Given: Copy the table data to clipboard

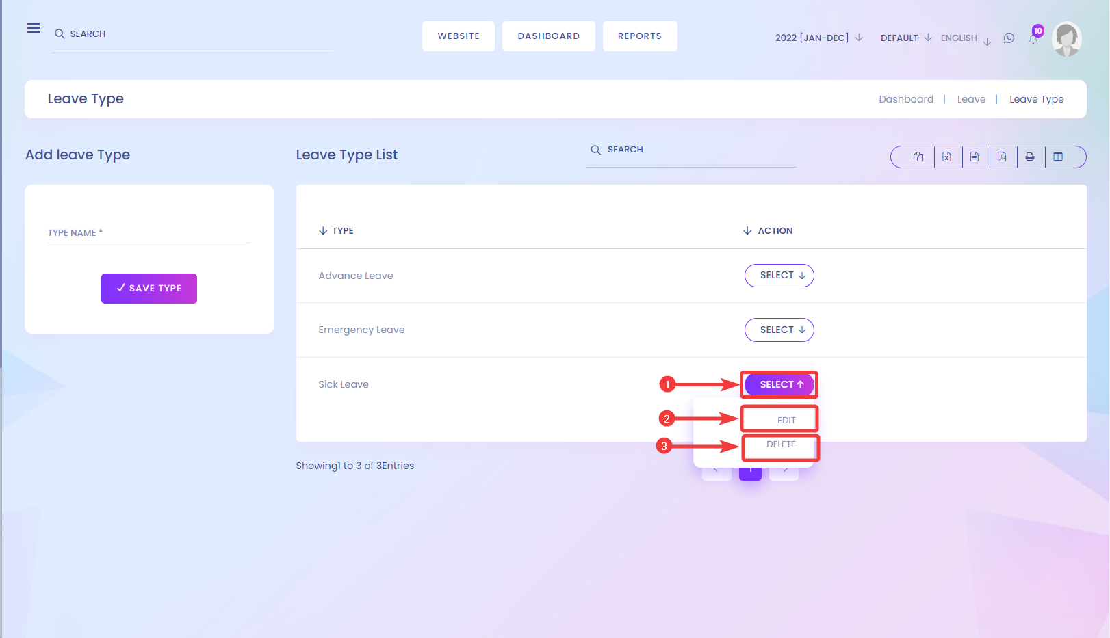Looking at the screenshot, I should tap(918, 157).
